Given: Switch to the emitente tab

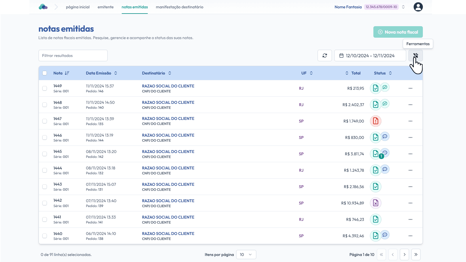Looking at the screenshot, I should (x=106, y=7).
